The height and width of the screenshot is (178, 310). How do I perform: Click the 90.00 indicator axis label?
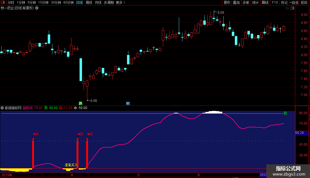coord(303,113)
